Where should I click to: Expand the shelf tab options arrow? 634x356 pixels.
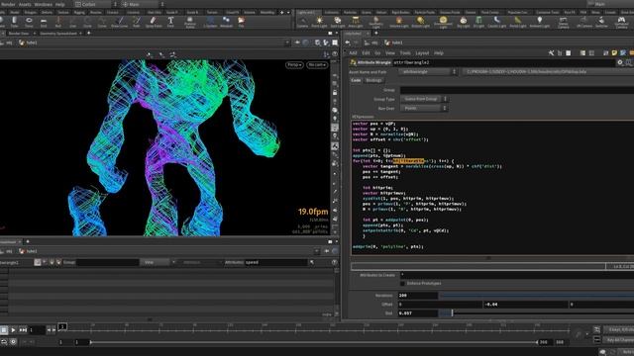click(288, 13)
